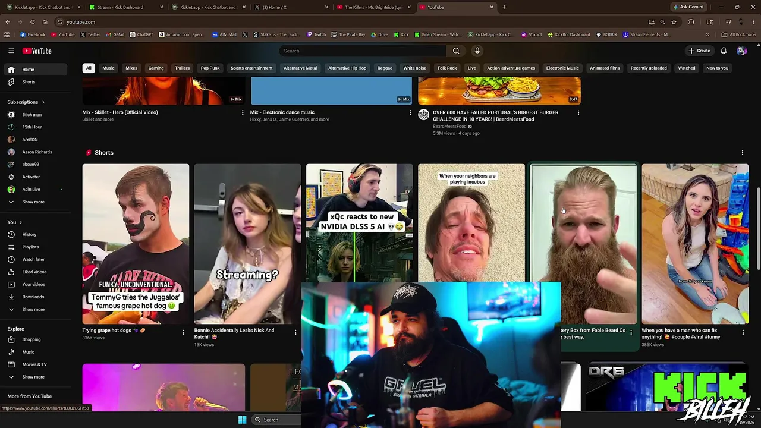Open Liked videos in the sidebar

34,272
